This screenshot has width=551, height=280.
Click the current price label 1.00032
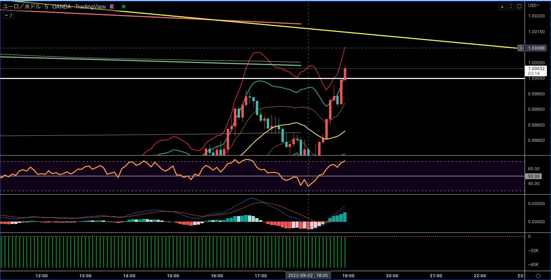point(536,69)
